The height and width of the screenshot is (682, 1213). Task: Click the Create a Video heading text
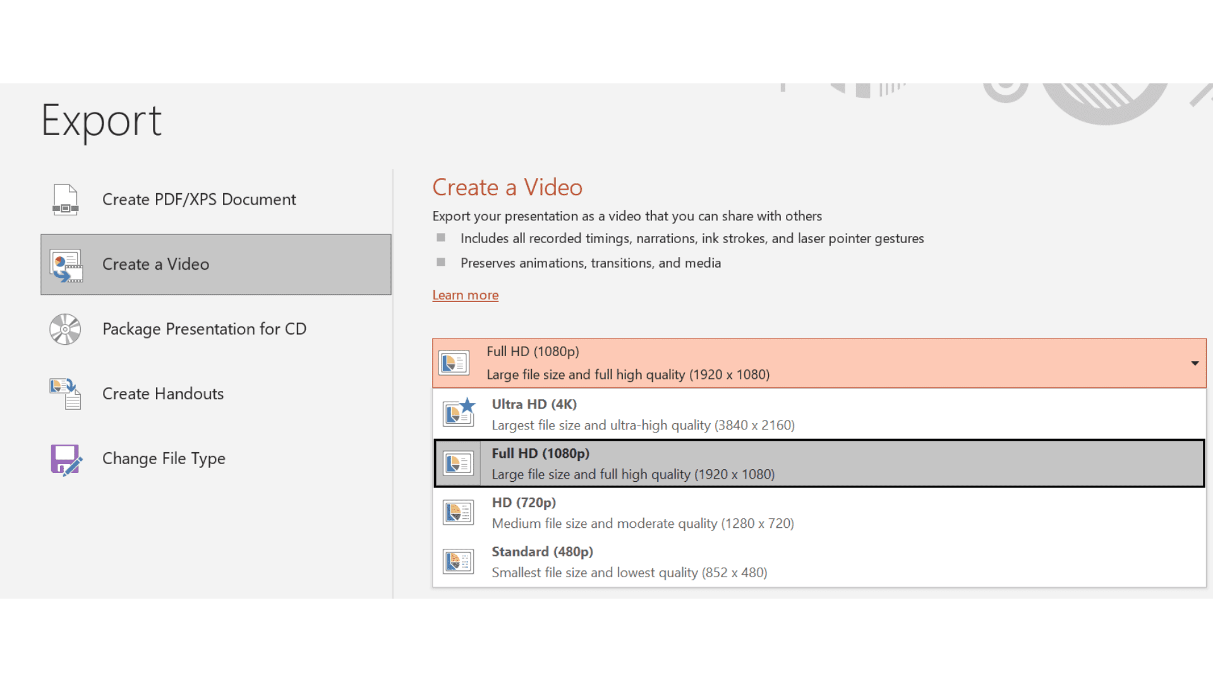(x=507, y=188)
